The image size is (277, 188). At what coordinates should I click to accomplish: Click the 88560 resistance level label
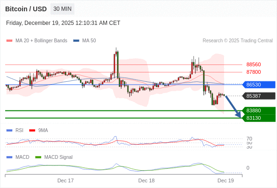pyautogui.click(x=254, y=64)
